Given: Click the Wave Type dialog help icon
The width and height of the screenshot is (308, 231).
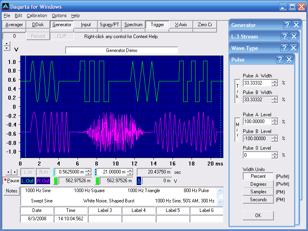Looking at the screenshot, I should click(x=285, y=48).
